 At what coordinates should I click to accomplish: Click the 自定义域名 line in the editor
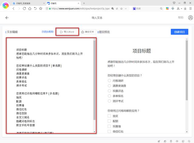(x=23, y=117)
